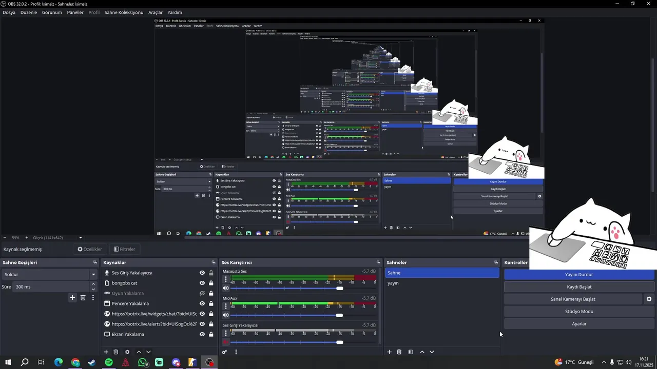Unlock the bongobs cat source

(x=211, y=283)
